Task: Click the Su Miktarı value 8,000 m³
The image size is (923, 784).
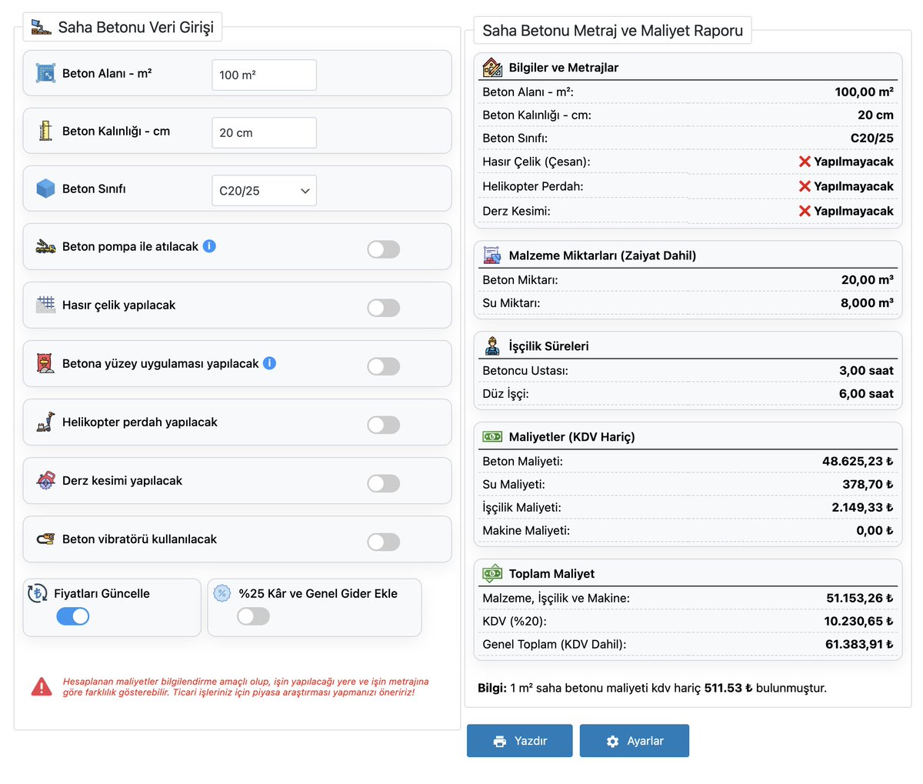Action: (868, 302)
